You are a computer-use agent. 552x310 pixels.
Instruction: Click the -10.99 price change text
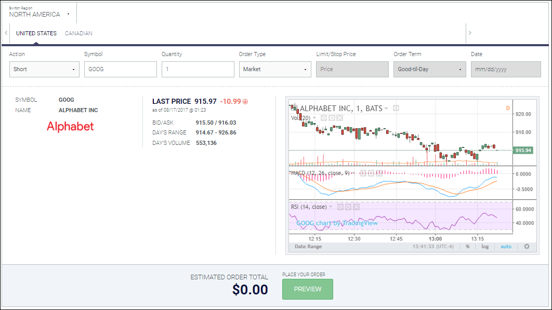231,101
